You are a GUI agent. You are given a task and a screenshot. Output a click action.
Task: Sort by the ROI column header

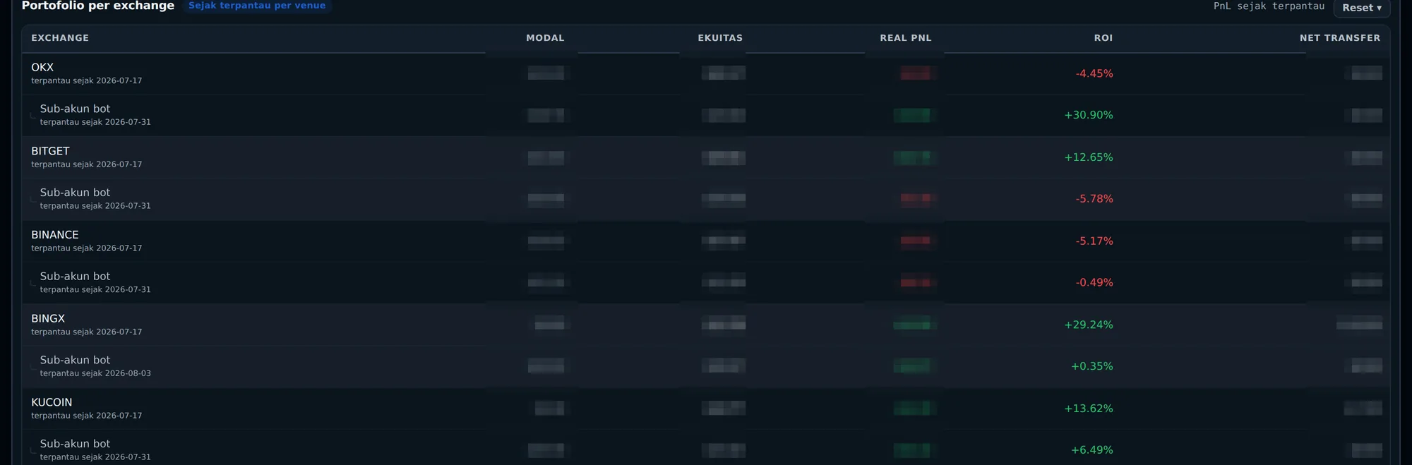(1103, 38)
